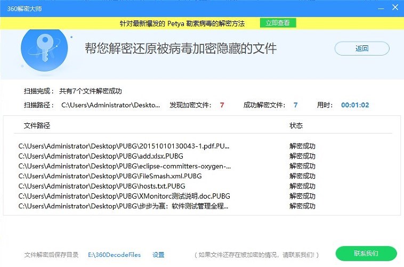The image size is (404, 267).
Task: Minimize the 360解密大师 window
Action: (x=381, y=9)
